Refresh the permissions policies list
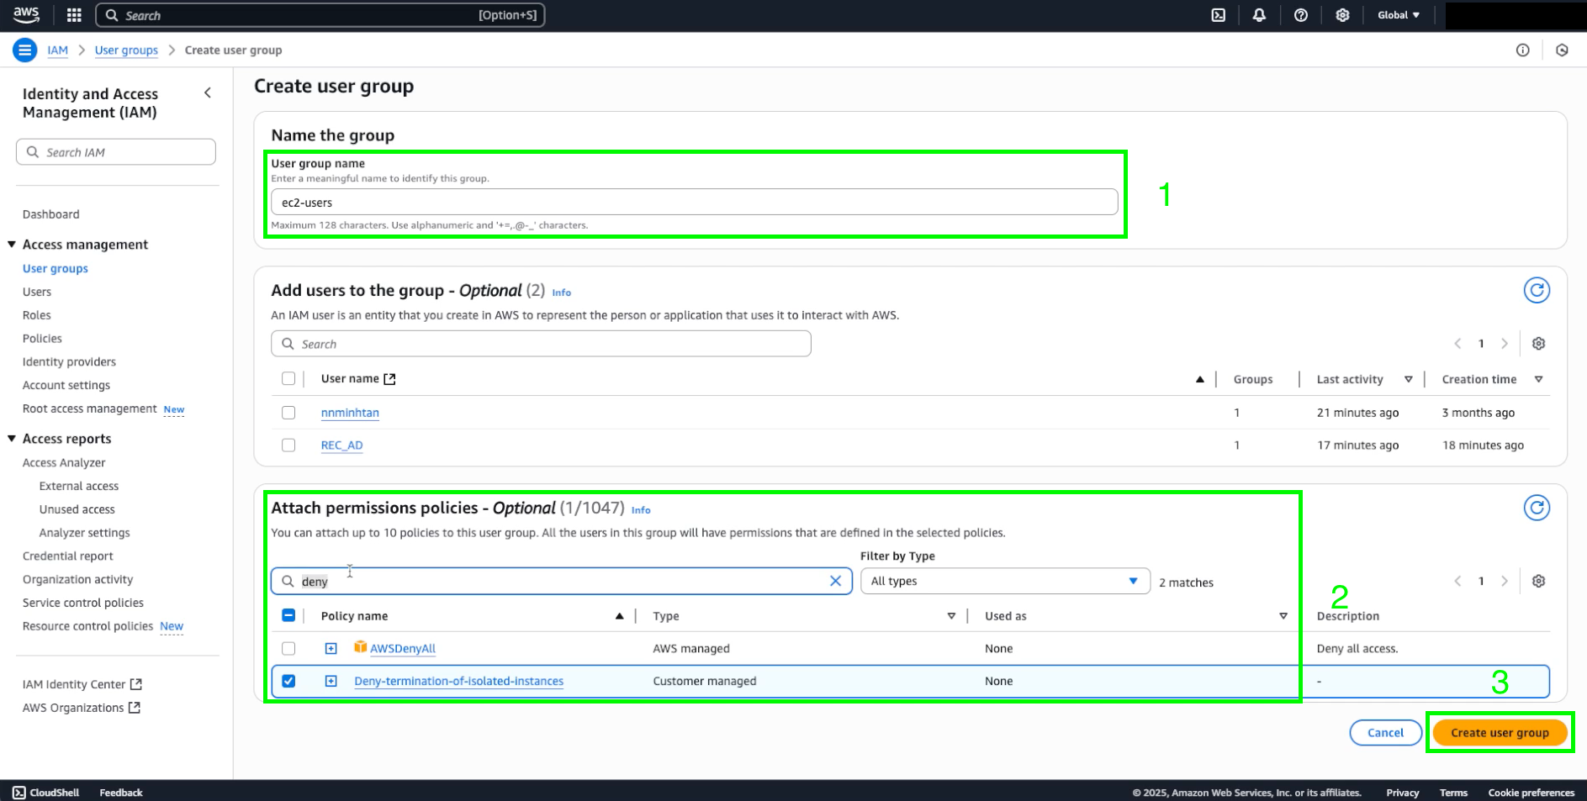The image size is (1587, 801). click(x=1537, y=508)
